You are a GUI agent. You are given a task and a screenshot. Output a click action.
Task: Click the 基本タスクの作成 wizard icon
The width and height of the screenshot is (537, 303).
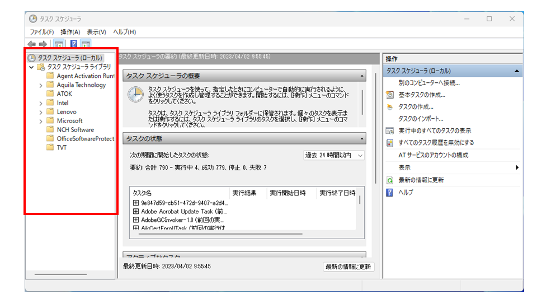pyautogui.click(x=390, y=95)
